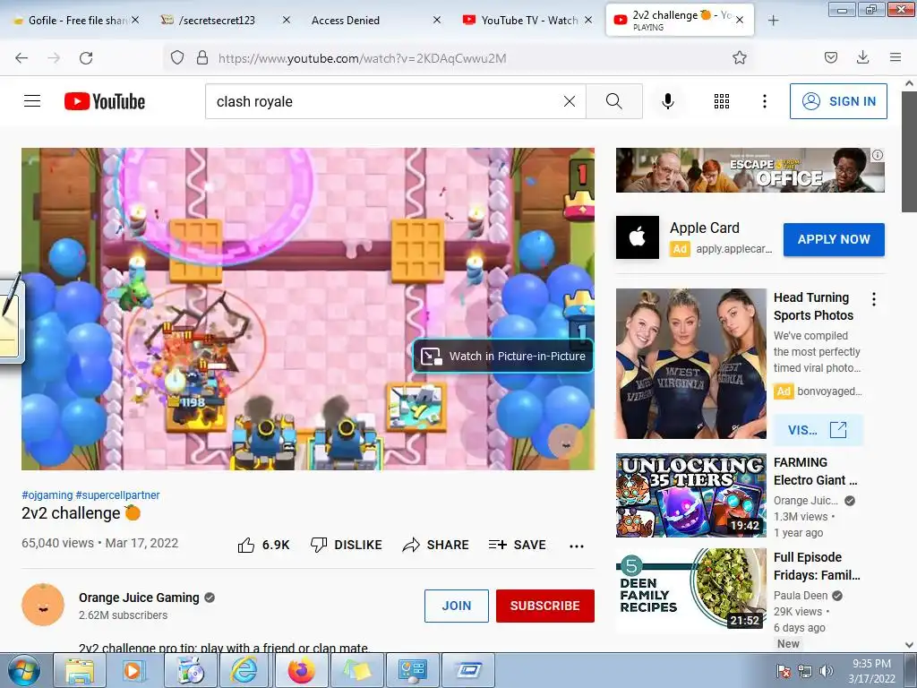917x688 pixels.
Task: Reload the current page
Action: point(86,58)
